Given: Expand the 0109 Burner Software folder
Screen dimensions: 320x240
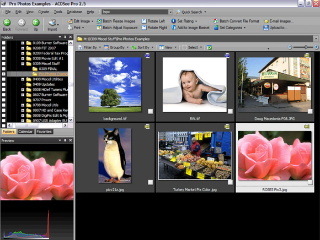Looking at the screenshot, I should point(23,43).
